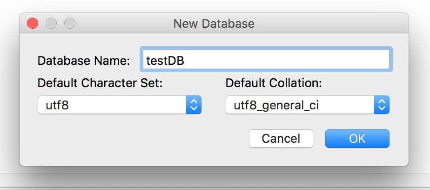Click the background window below the dialog
The image size is (430, 190).
[x=214, y=182]
